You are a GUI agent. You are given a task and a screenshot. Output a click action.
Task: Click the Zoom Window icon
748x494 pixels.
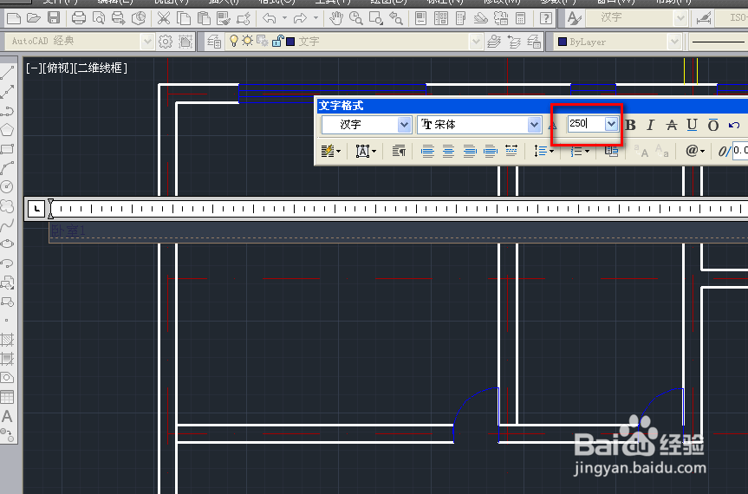[x=376, y=18]
